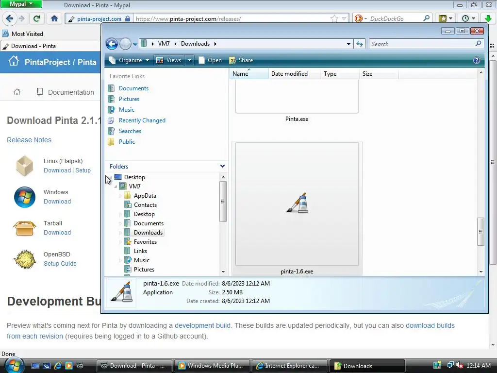Screen dimensions: 497x373
Task: Select the Download - Pinta browser tab
Action: click(50, 46)
